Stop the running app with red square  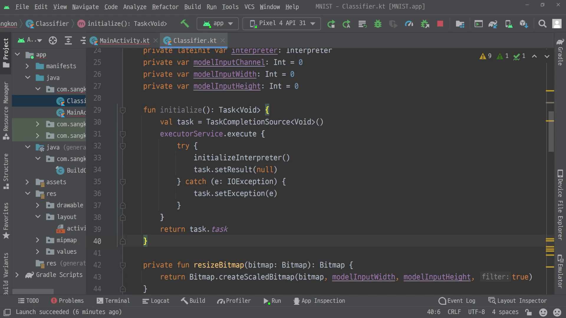[440, 24]
